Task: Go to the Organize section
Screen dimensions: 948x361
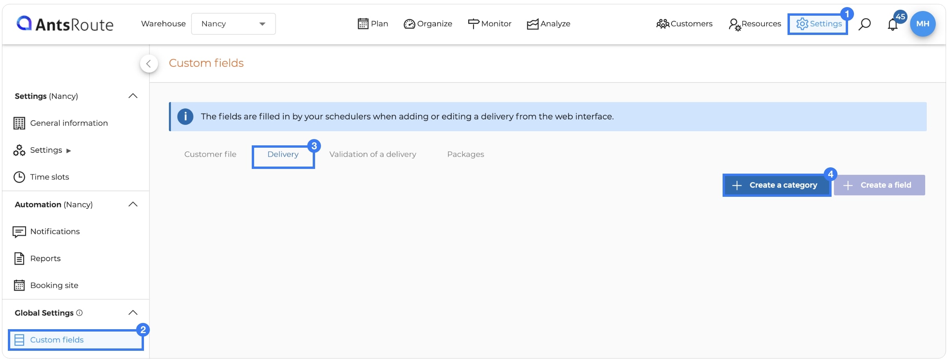Action: coord(428,24)
